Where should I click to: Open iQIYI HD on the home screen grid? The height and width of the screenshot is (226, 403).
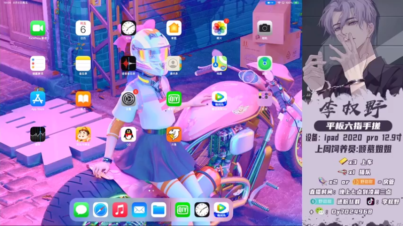click(174, 98)
